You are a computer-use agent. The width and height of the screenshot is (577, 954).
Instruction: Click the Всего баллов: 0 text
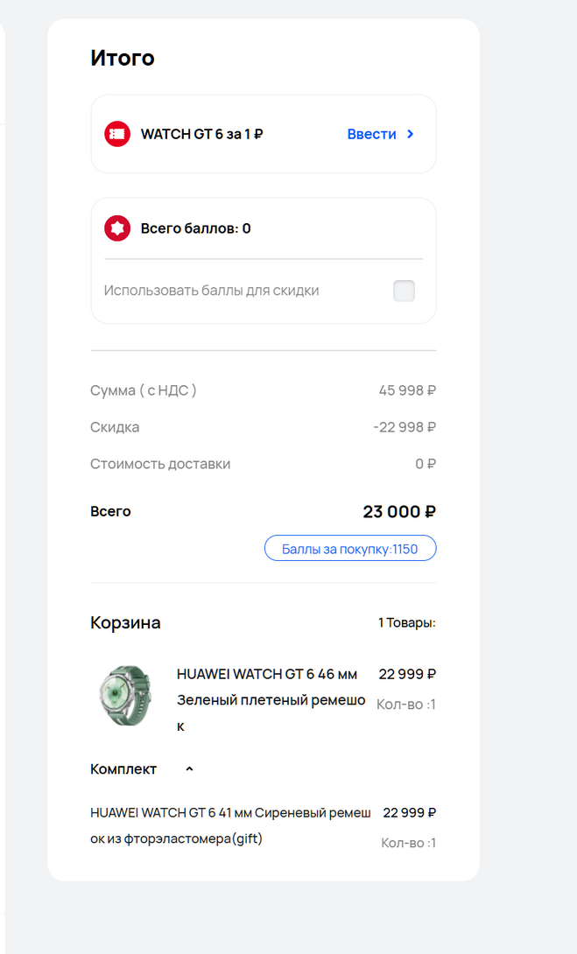click(195, 228)
